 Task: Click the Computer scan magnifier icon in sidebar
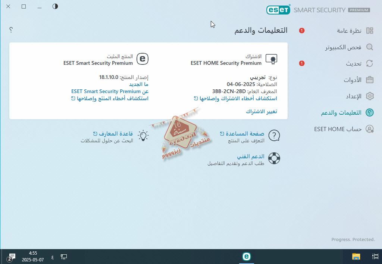tap(370, 47)
